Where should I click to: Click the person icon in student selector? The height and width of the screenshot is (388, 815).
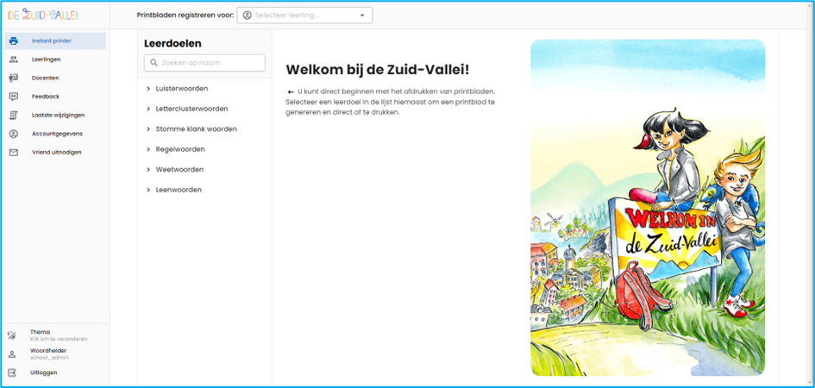point(247,15)
